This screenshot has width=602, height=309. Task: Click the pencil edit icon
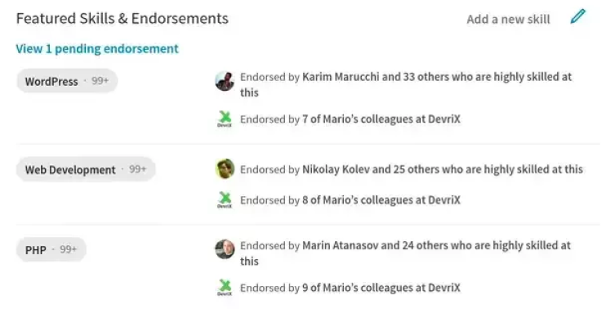click(x=577, y=16)
